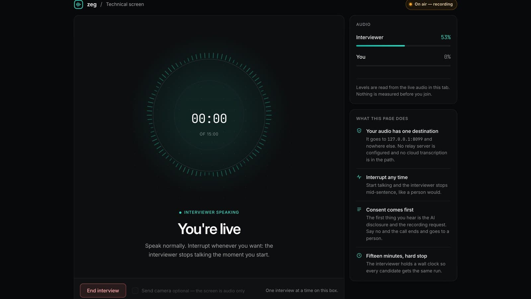Click the AUDIO panel heading
The width and height of the screenshot is (531, 299).
coord(363,25)
